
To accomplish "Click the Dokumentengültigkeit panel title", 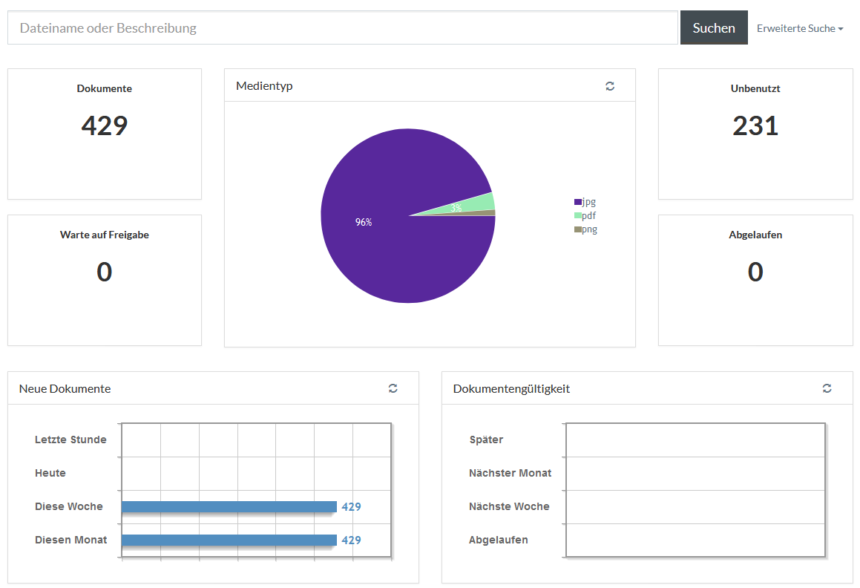I will [511, 389].
